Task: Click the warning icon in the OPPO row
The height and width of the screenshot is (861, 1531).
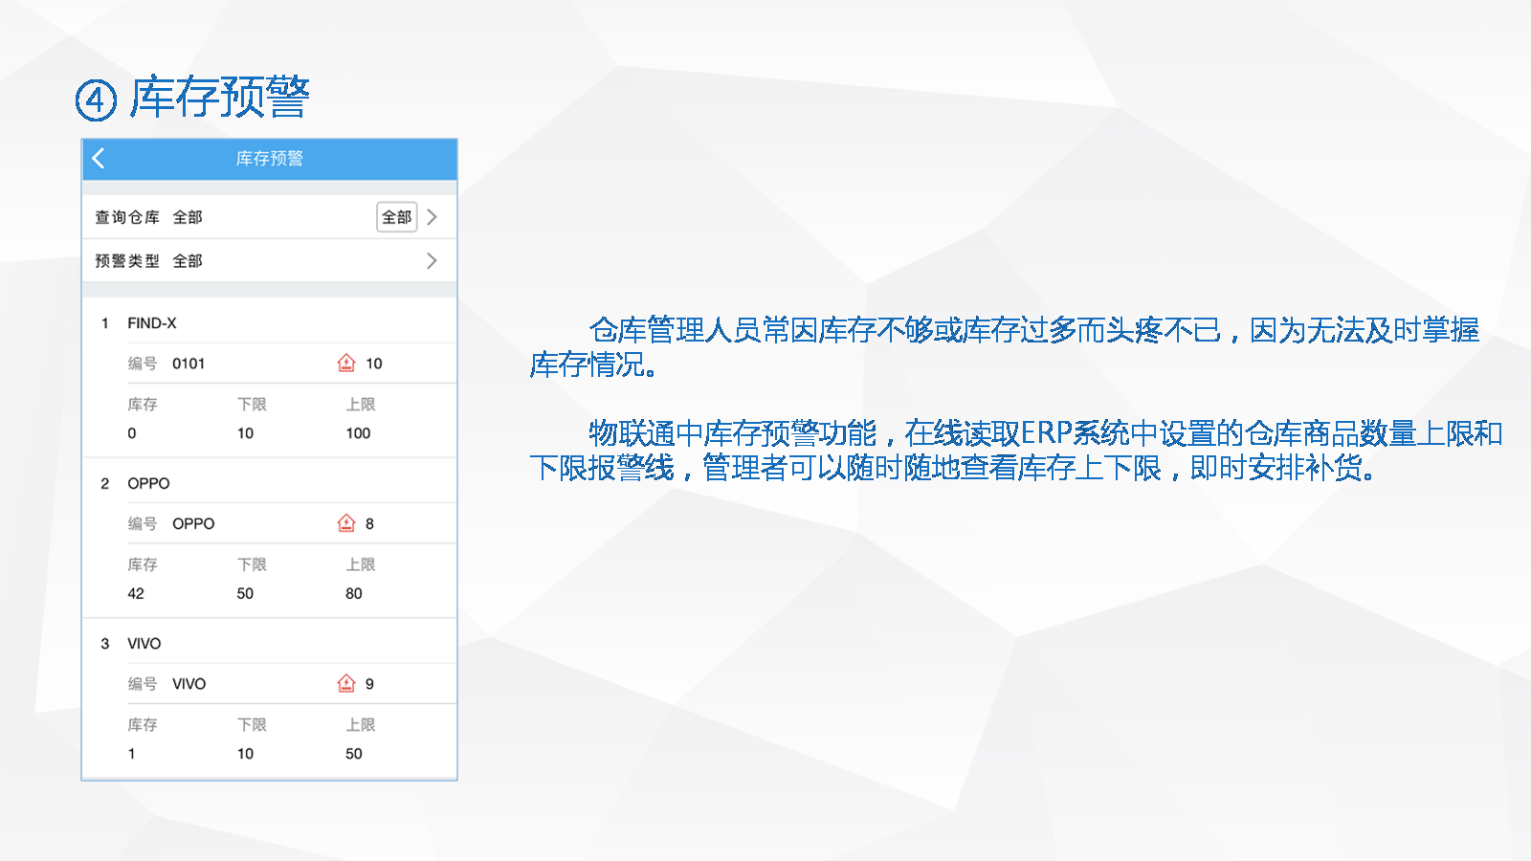Action: point(346,523)
